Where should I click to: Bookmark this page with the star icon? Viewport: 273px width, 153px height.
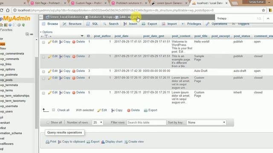click(x=263, y=10)
